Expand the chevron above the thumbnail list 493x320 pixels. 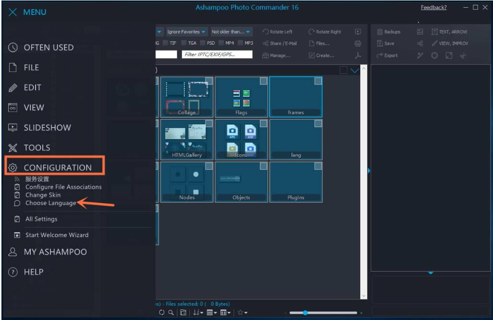[354, 71]
